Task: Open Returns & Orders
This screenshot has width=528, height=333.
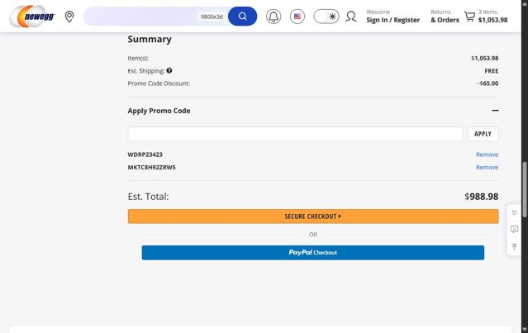Action: click(x=445, y=17)
